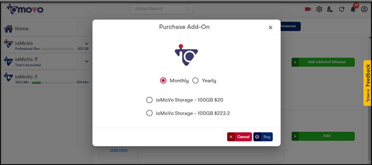Click the Preferences button behind dialog
372x165 pixels.
click(290, 26)
